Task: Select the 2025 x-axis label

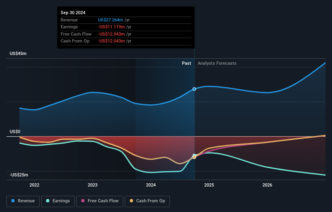Action: [209, 185]
